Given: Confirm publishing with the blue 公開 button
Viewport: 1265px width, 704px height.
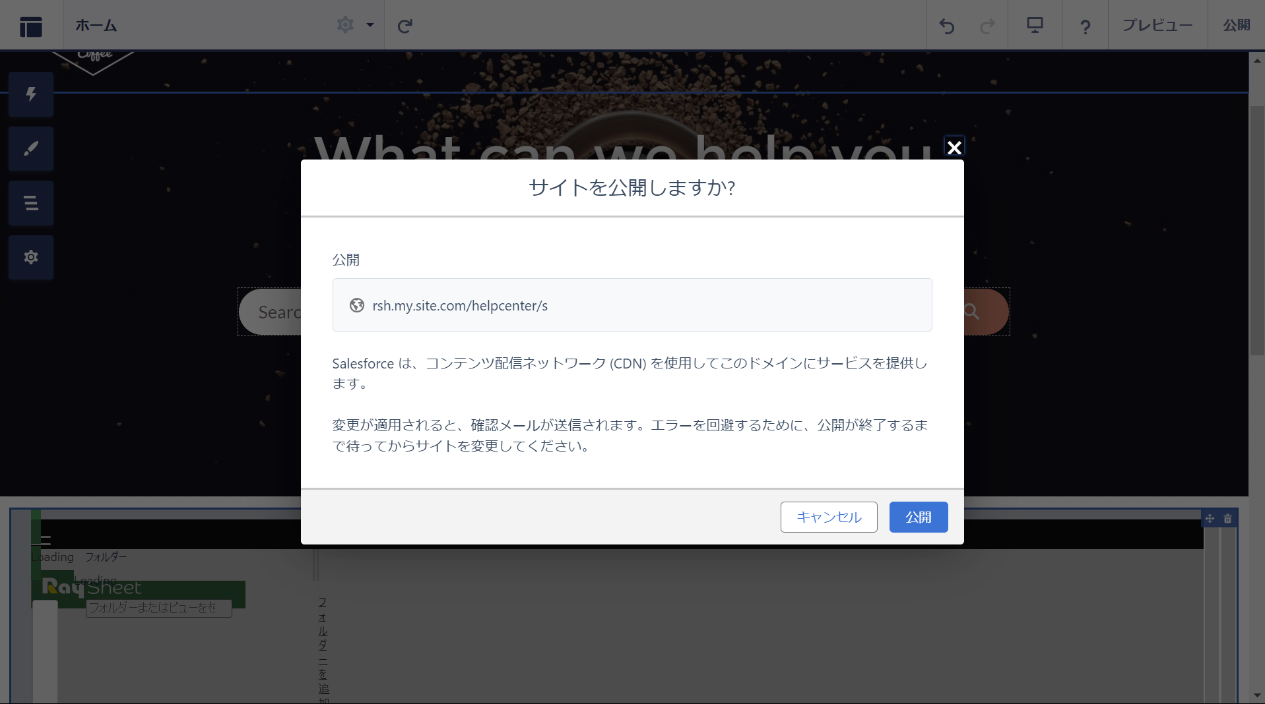Looking at the screenshot, I should (919, 517).
